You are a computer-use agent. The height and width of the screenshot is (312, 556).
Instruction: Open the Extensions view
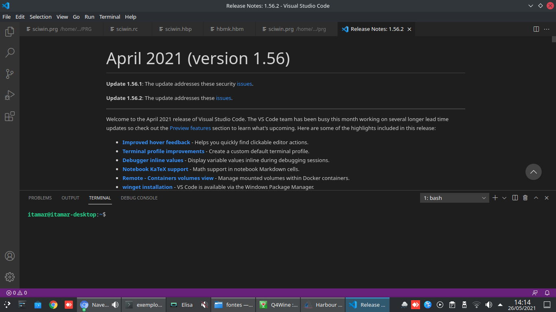click(10, 117)
